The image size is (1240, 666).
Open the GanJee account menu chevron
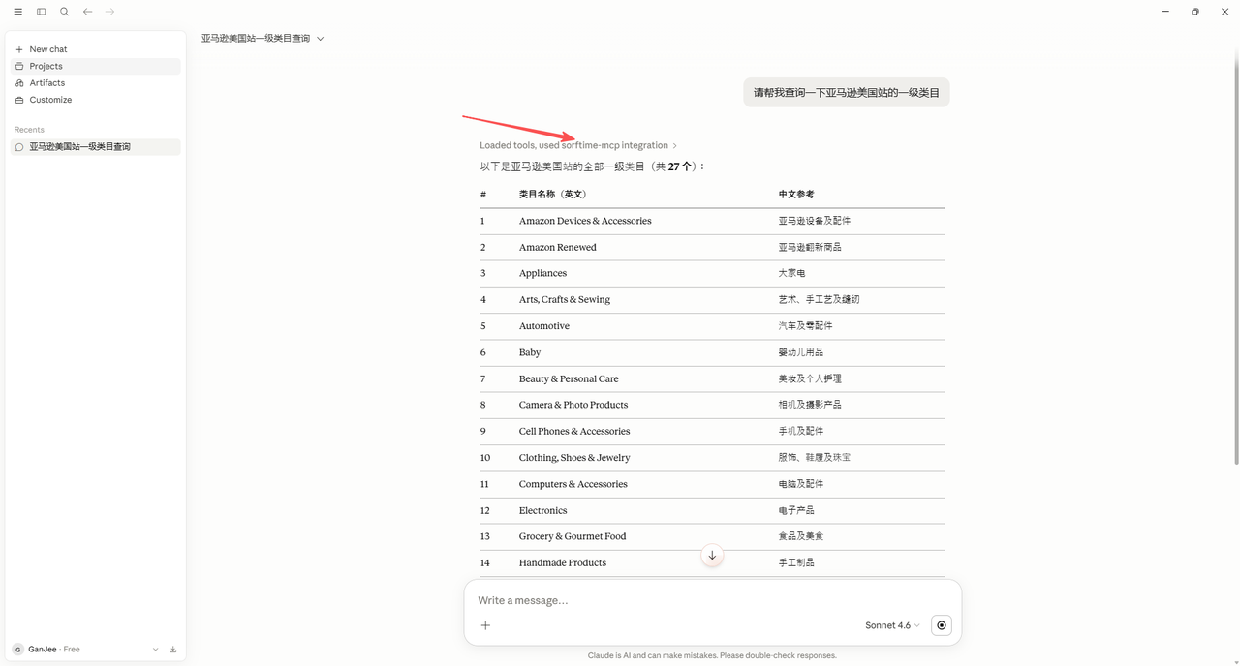(155, 650)
